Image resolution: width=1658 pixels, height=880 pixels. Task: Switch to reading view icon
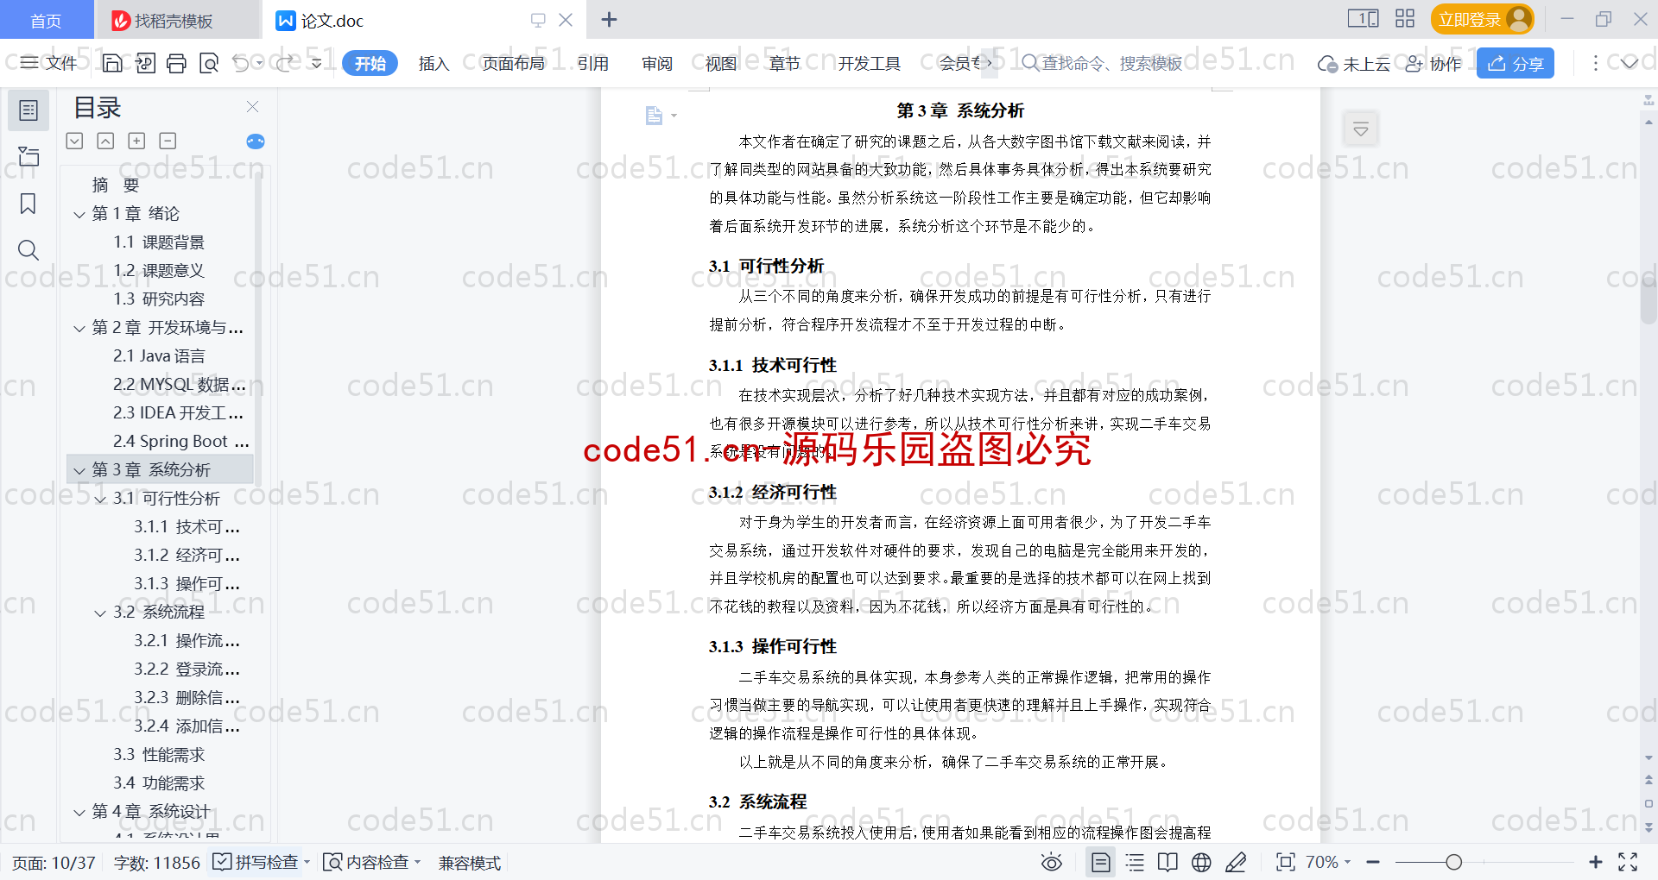1168,862
